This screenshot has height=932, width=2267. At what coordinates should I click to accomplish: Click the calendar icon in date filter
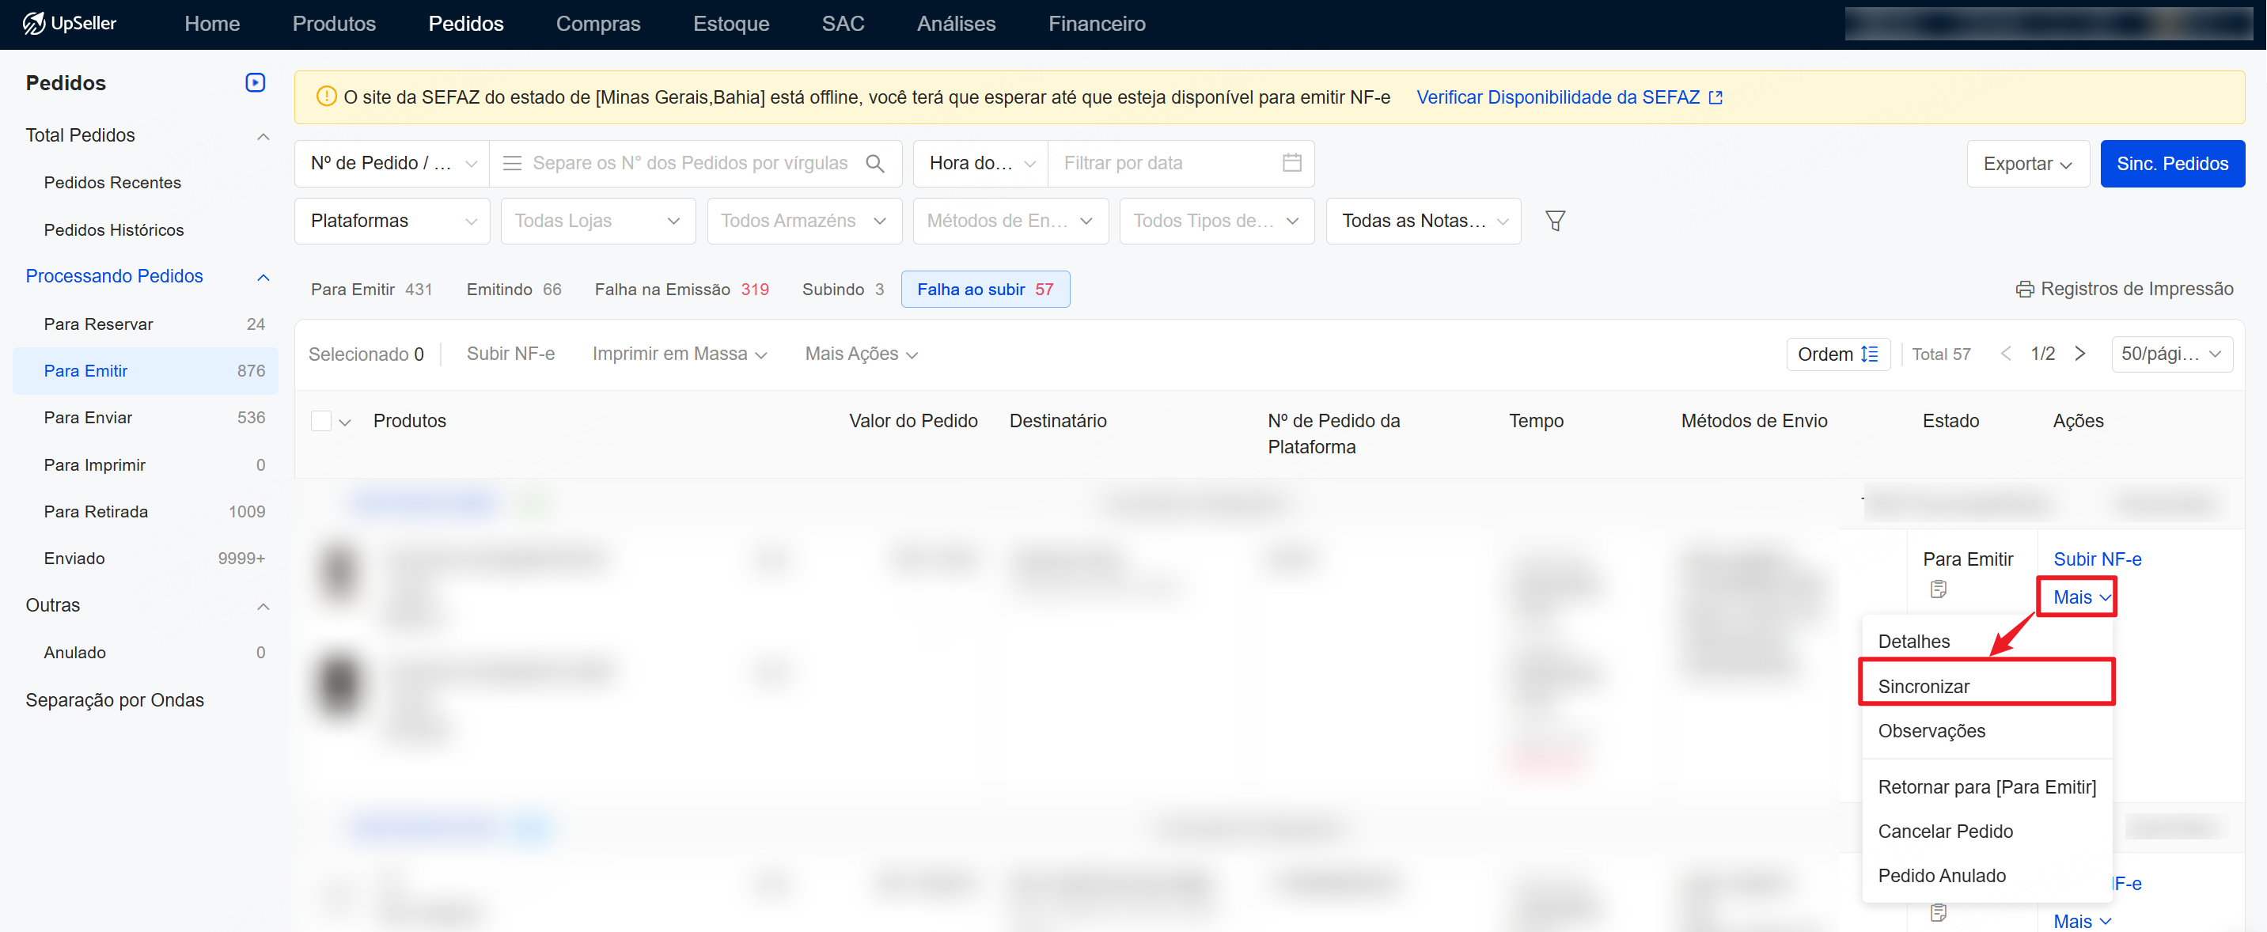point(1291,163)
